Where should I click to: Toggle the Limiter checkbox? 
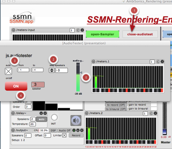coord(64,135)
